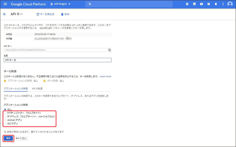
Task: Select the なし radio option
Action: [5, 109]
